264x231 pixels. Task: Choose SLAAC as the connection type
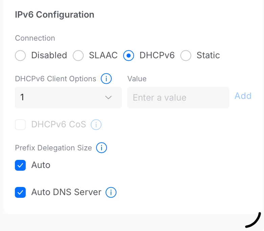78,56
